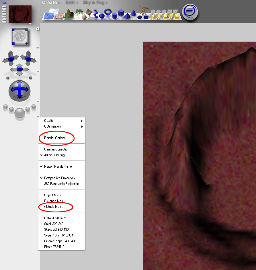
Task: Click the far-right small render sphere
Action: (x=34, y=107)
